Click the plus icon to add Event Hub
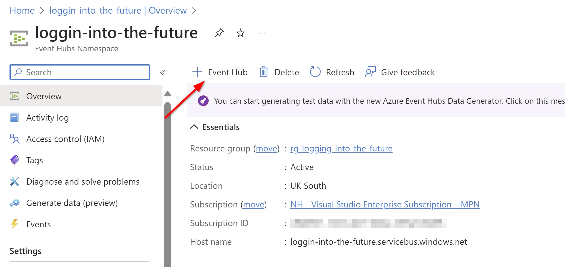This screenshot has height=267, width=565. click(197, 72)
